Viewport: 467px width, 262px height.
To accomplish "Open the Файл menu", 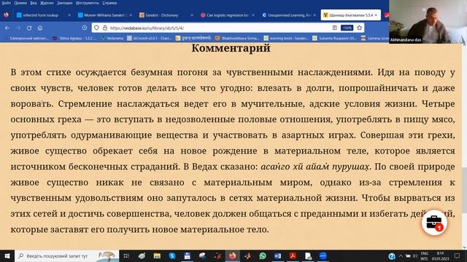I will pyautogui.click(x=6, y=3).
